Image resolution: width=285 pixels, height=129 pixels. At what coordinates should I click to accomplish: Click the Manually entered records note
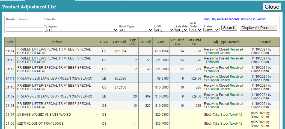pyautogui.click(x=234, y=19)
